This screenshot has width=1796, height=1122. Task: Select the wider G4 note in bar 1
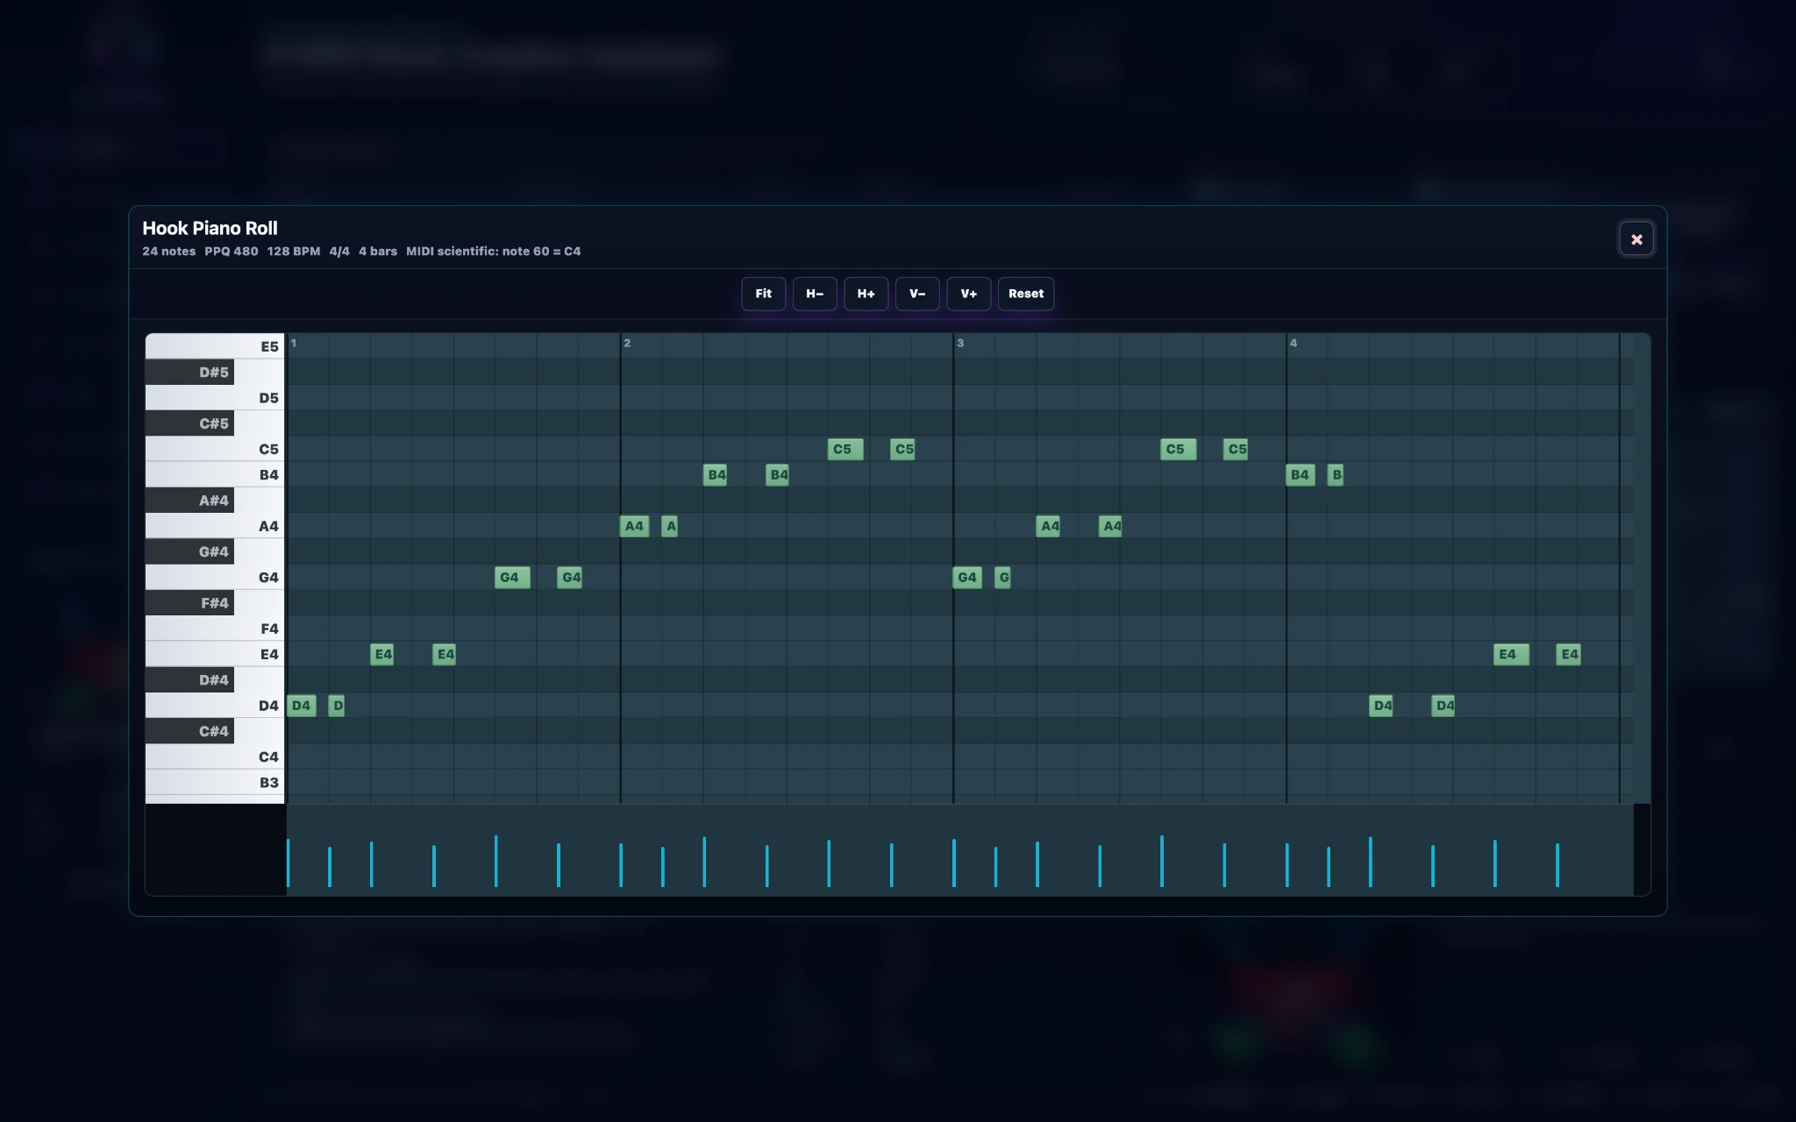[512, 577]
